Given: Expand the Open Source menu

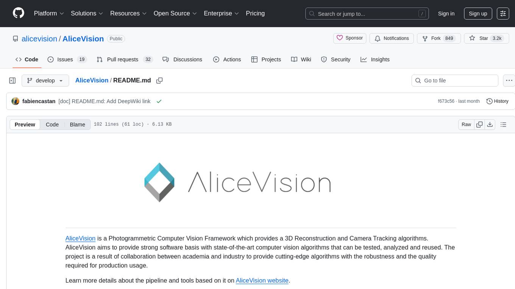Looking at the screenshot, I should click(x=175, y=13).
